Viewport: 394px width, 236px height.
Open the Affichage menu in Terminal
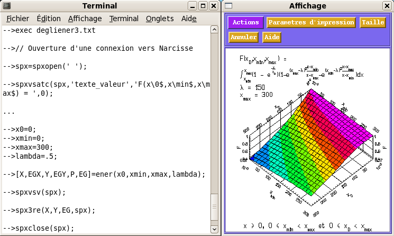point(85,19)
